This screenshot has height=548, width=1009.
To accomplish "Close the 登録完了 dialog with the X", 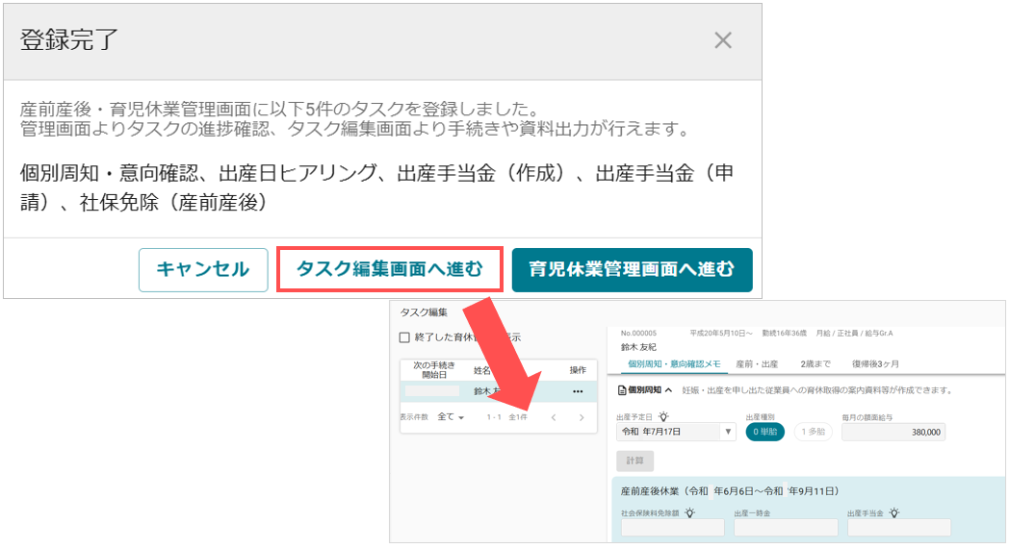I will tap(723, 40).
